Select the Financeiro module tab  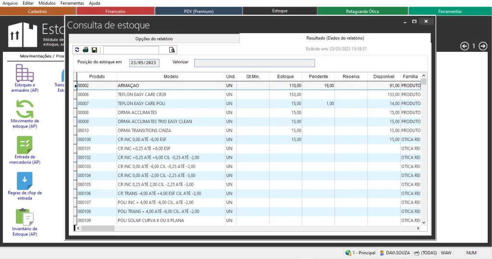115,11
